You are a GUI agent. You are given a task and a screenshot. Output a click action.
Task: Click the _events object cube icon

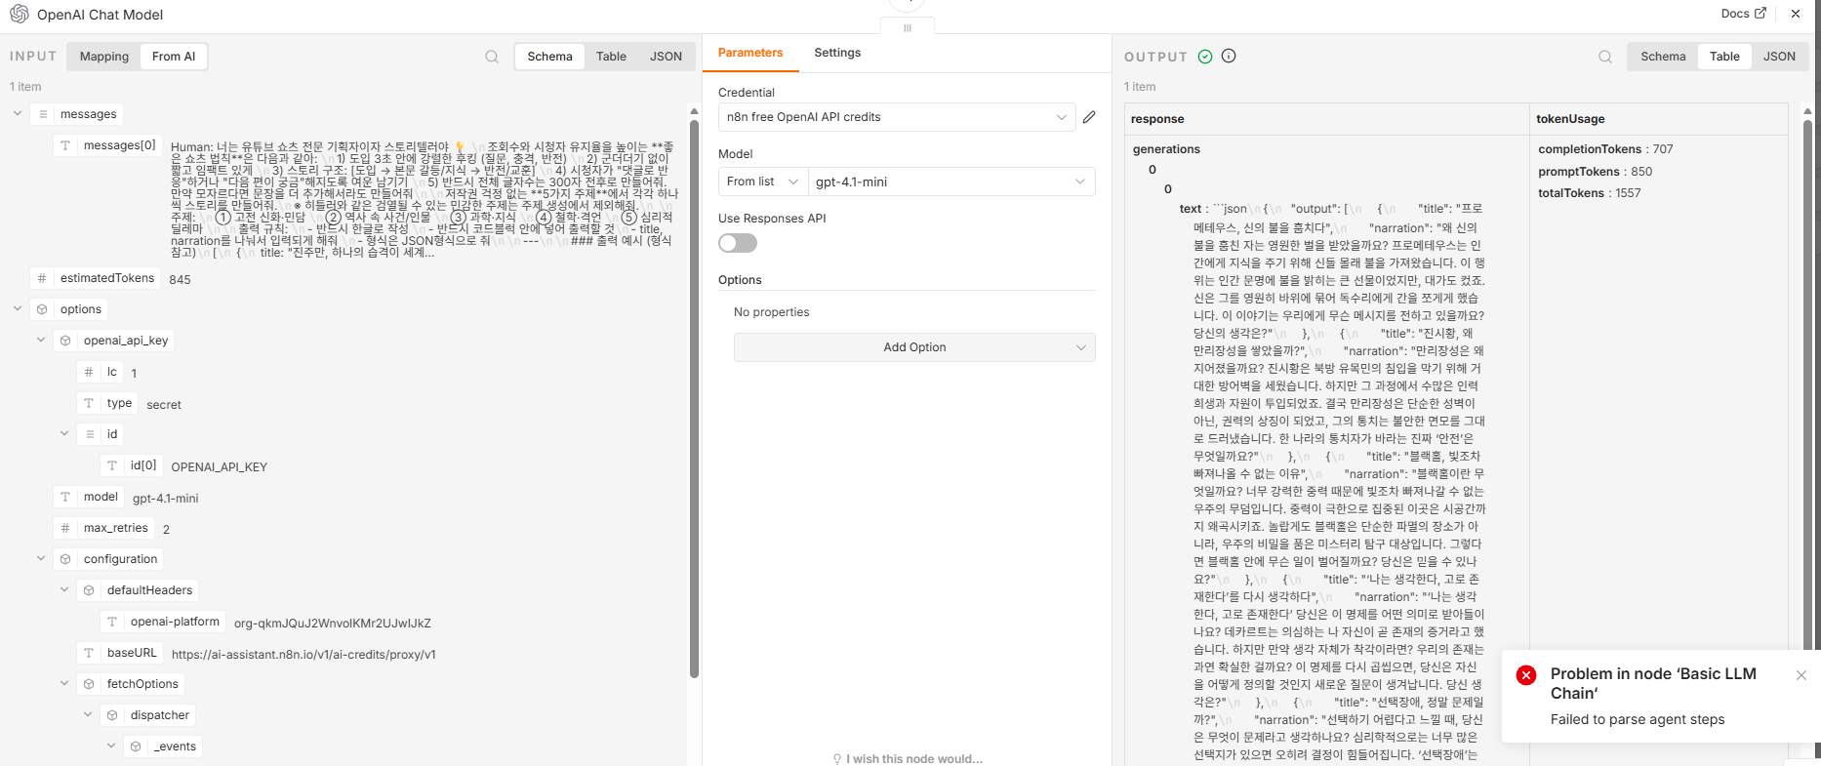(x=136, y=746)
